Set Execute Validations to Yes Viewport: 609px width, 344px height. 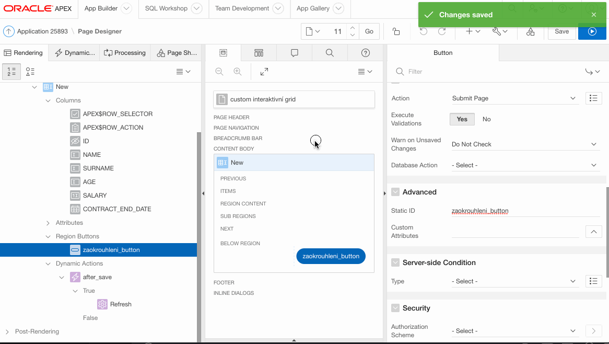[462, 119]
